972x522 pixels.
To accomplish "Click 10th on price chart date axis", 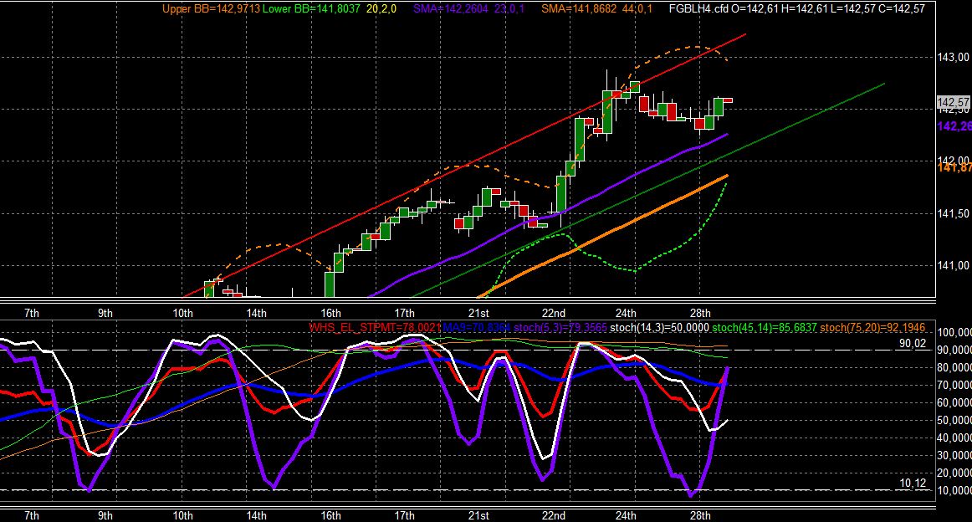I will click(182, 313).
